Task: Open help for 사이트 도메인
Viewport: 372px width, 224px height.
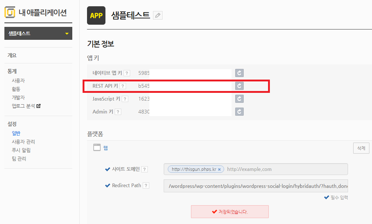Action: [x=145, y=169]
